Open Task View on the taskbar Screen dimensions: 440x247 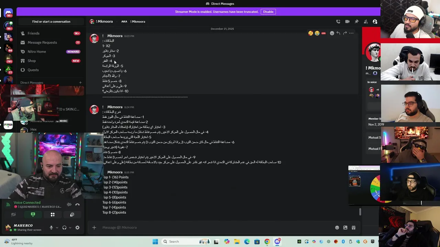[x=216, y=242]
